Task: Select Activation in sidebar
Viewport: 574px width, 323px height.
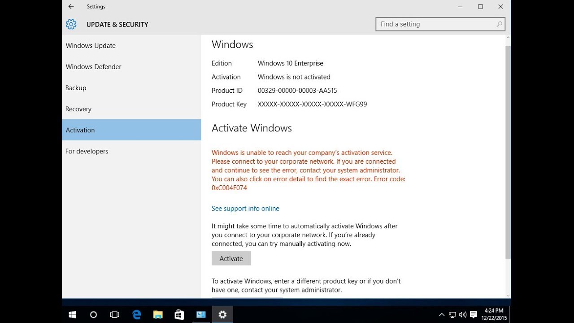Action: tap(131, 130)
